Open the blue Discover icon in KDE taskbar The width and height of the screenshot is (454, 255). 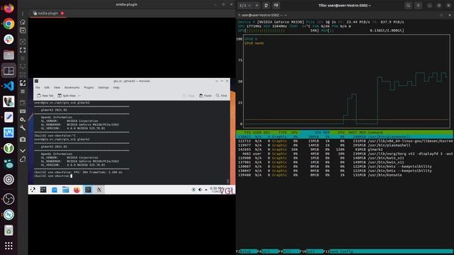(x=55, y=190)
